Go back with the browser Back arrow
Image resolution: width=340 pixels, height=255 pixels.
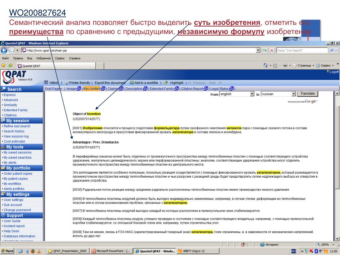point(4,50)
